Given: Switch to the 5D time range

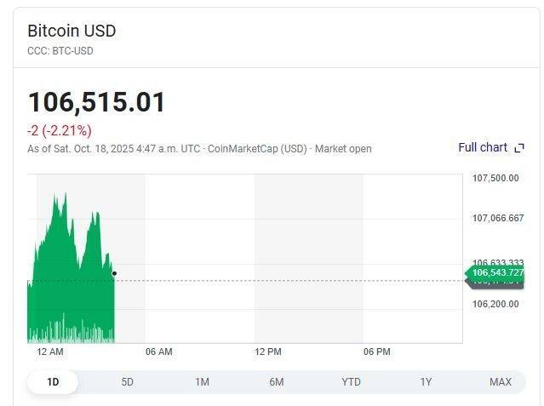Looking at the screenshot, I should (127, 382).
